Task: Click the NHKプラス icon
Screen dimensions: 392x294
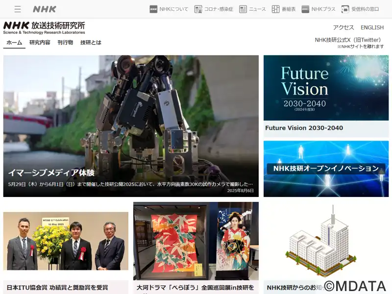Action: [305, 9]
